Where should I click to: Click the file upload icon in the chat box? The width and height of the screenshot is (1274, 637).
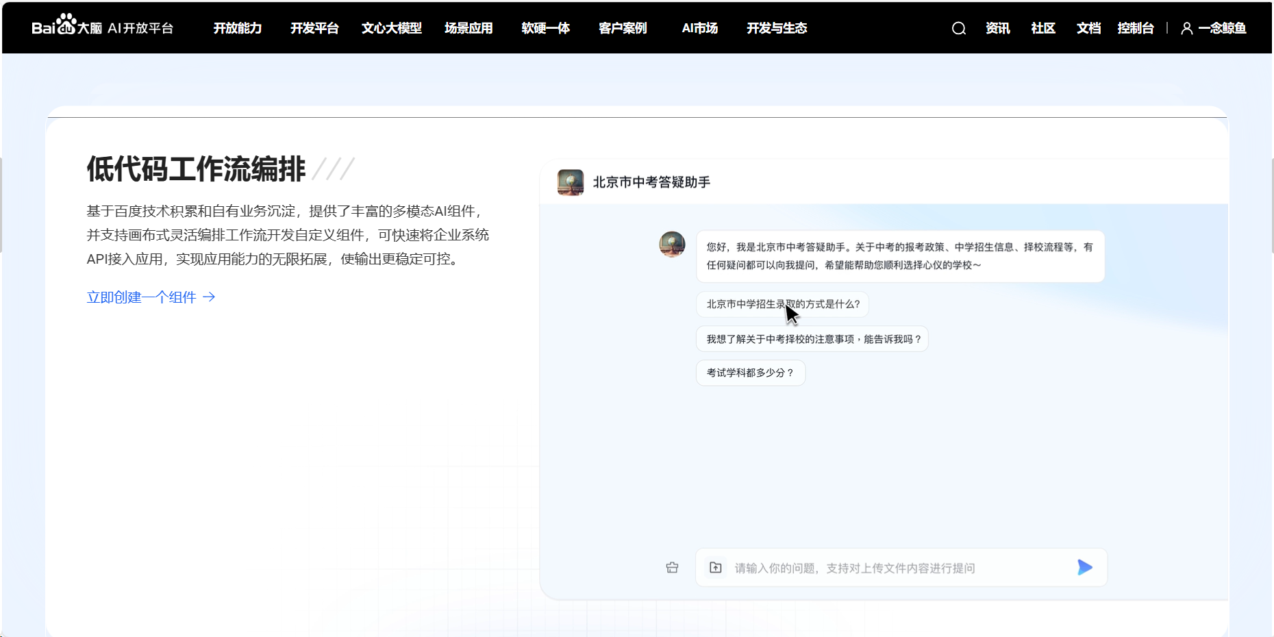point(716,567)
